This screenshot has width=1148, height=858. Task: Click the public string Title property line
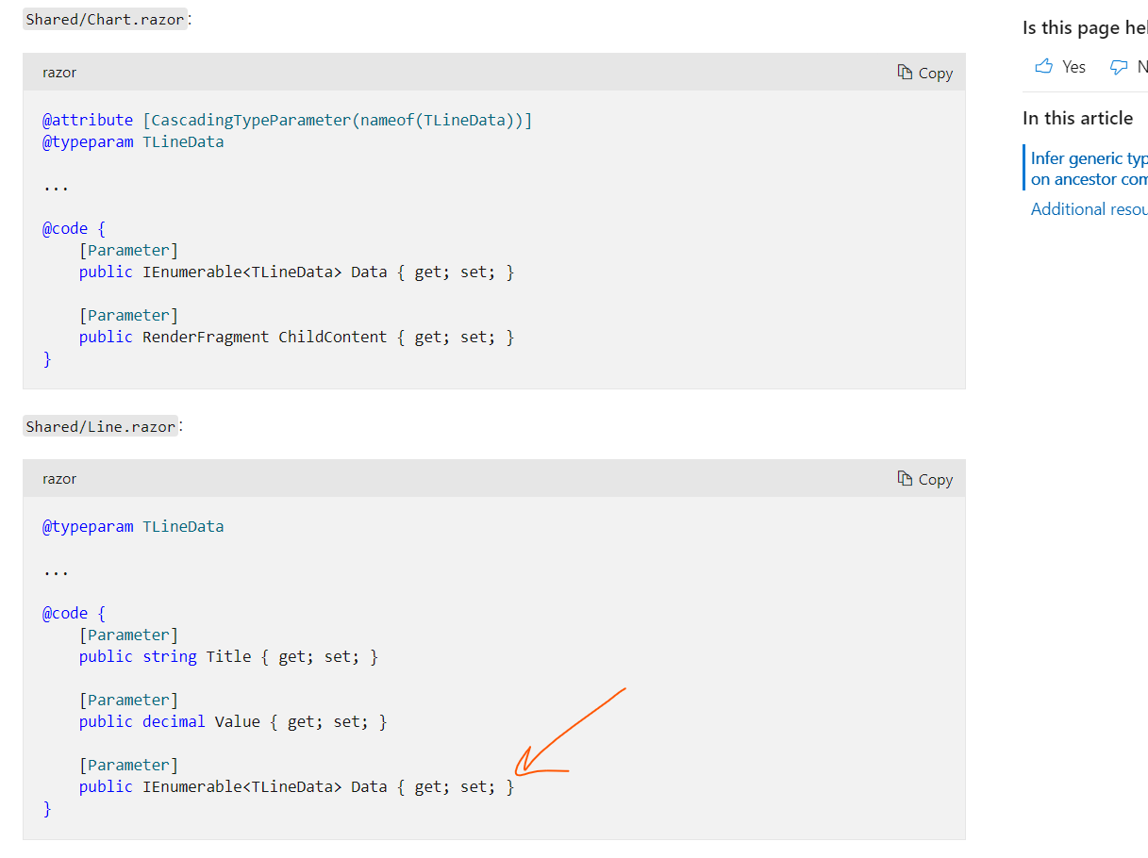pyautogui.click(x=228, y=656)
